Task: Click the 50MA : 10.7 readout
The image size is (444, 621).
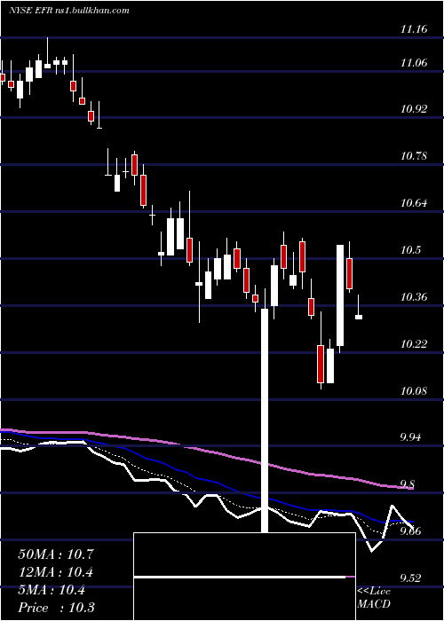Action: (x=56, y=554)
